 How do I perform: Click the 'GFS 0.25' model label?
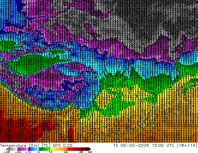63,146
